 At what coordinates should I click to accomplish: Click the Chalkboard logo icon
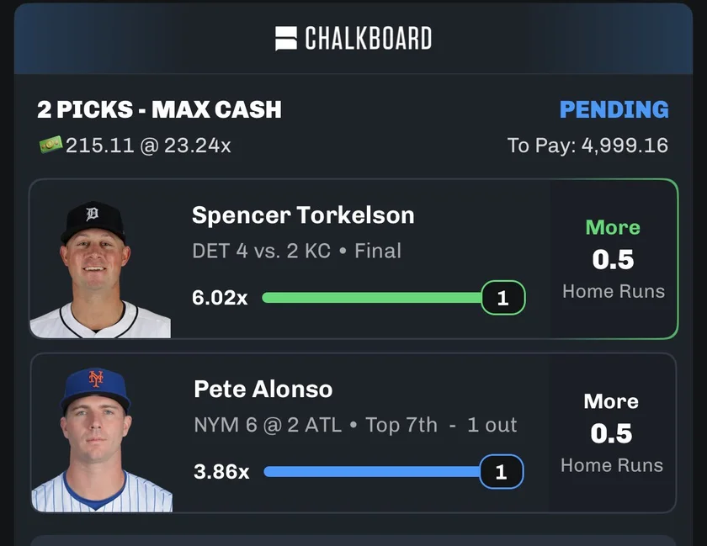coord(286,39)
